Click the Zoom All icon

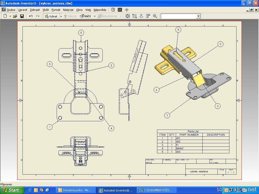[128, 16]
